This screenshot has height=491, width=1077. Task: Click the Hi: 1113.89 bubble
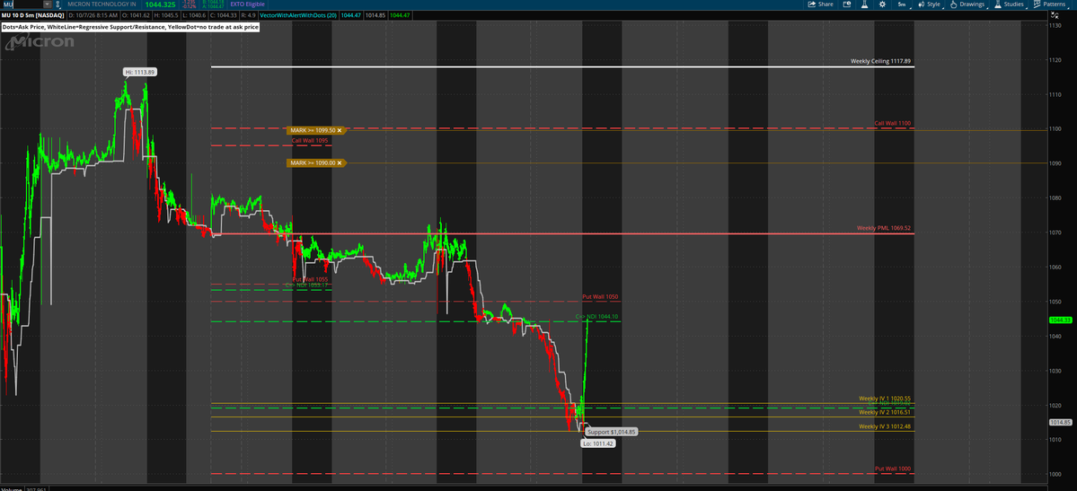(140, 72)
